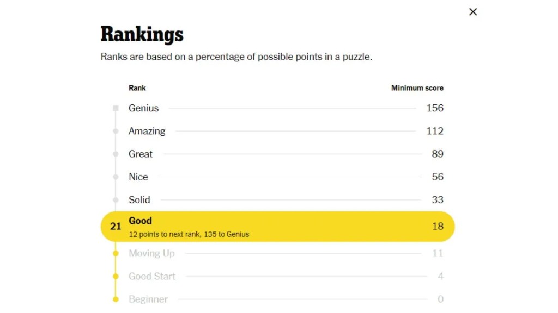
Task: Close the Rankings panel with the X
Action: [472, 11]
